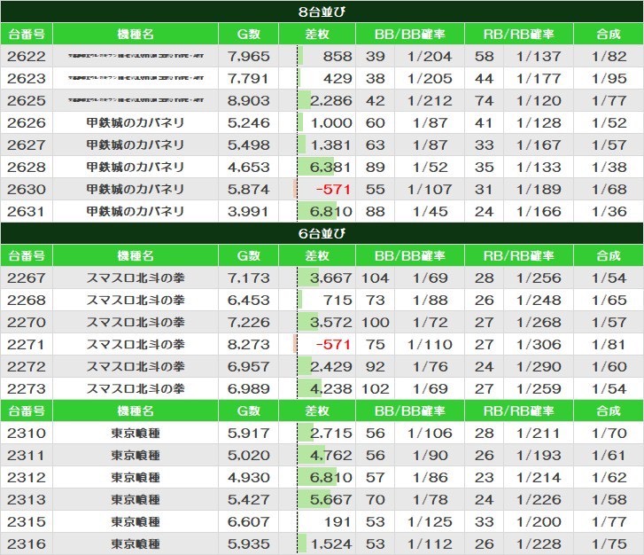
Task: Select machine number 2273
Action: pos(27,389)
